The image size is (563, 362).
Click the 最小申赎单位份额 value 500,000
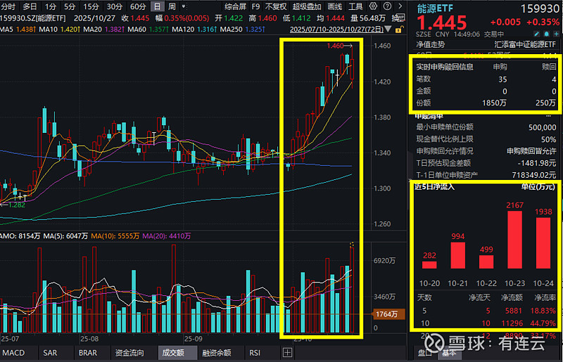[542, 127]
